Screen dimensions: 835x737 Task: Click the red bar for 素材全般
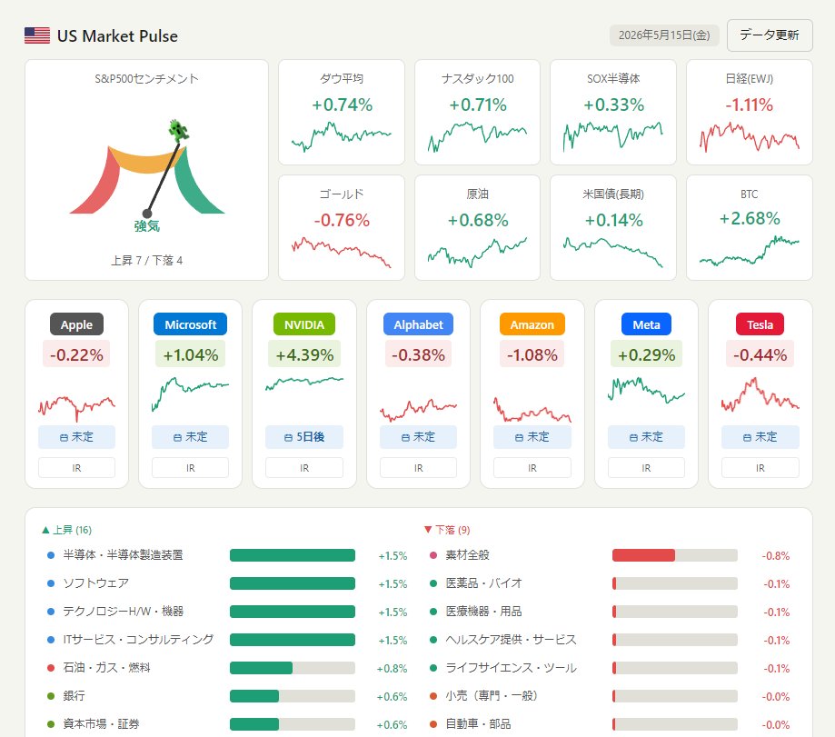pos(643,555)
